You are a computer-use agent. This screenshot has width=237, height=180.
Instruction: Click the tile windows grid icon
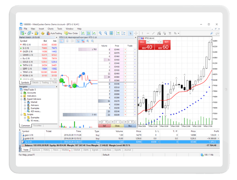pos(112,33)
